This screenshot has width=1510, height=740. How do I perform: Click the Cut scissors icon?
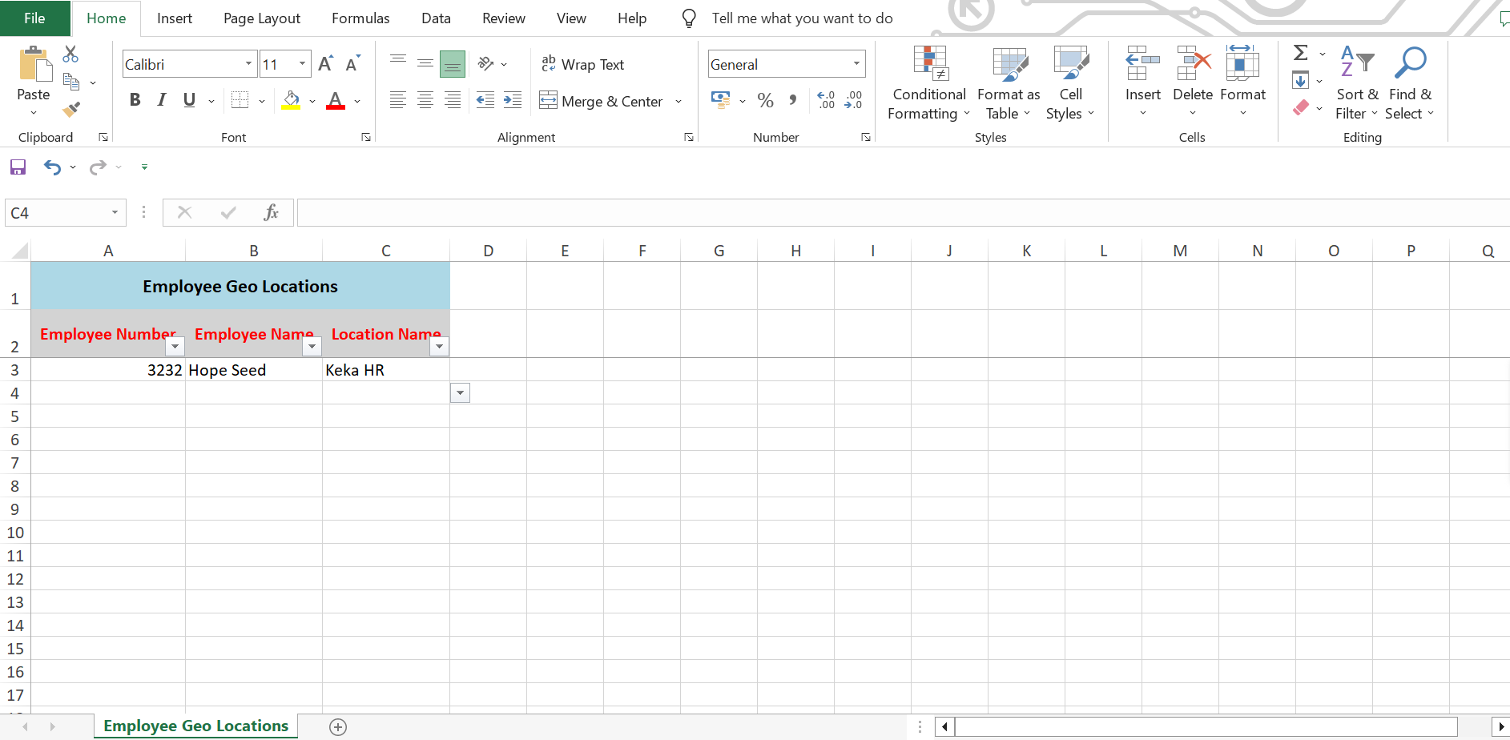click(70, 54)
